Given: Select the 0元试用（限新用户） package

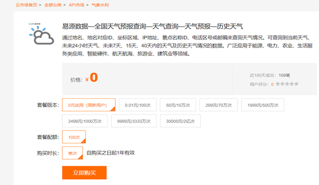Looking at the screenshot, I should [x=89, y=105].
